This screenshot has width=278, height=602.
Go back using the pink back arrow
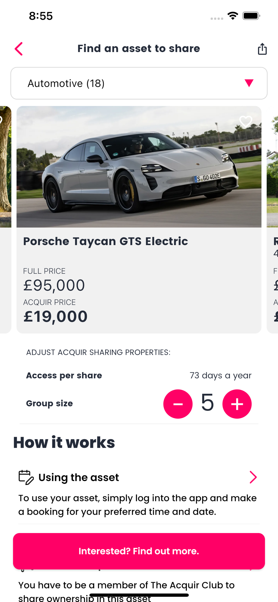[x=19, y=49]
